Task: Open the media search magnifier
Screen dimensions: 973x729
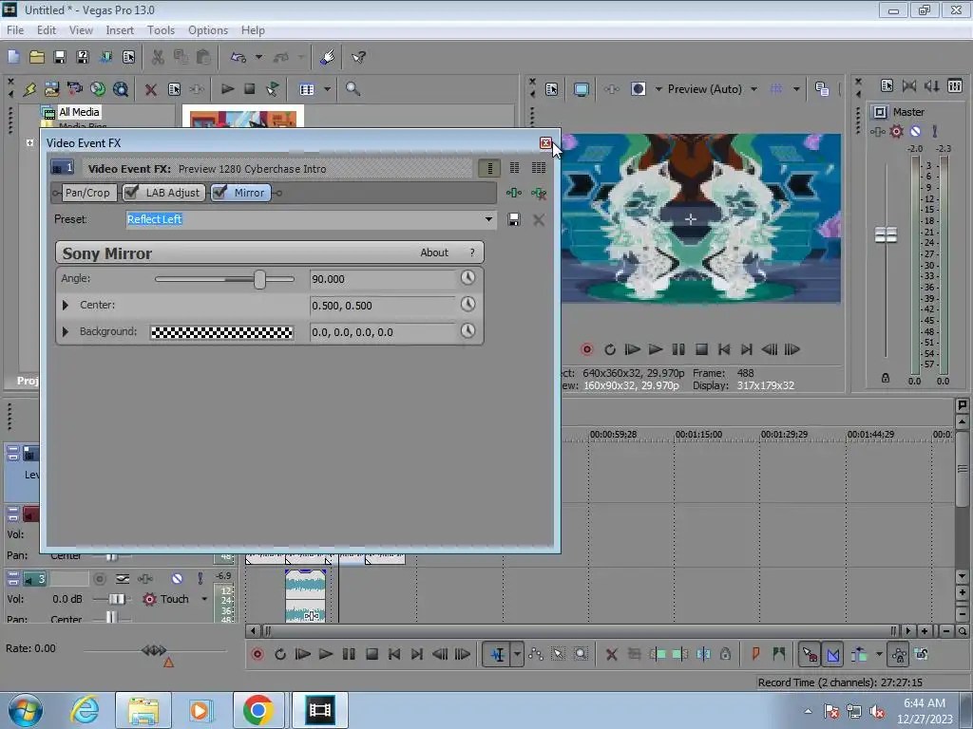Action: point(353,89)
